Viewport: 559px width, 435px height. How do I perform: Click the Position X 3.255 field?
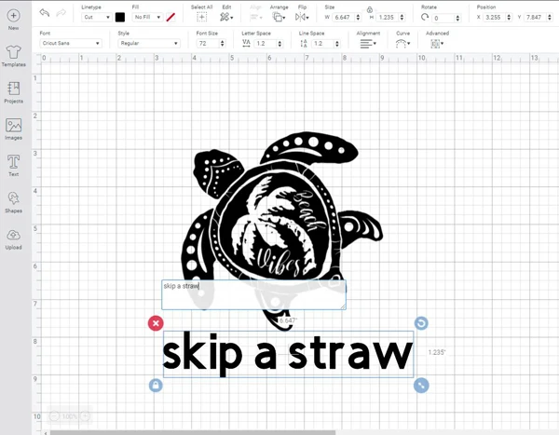point(495,17)
